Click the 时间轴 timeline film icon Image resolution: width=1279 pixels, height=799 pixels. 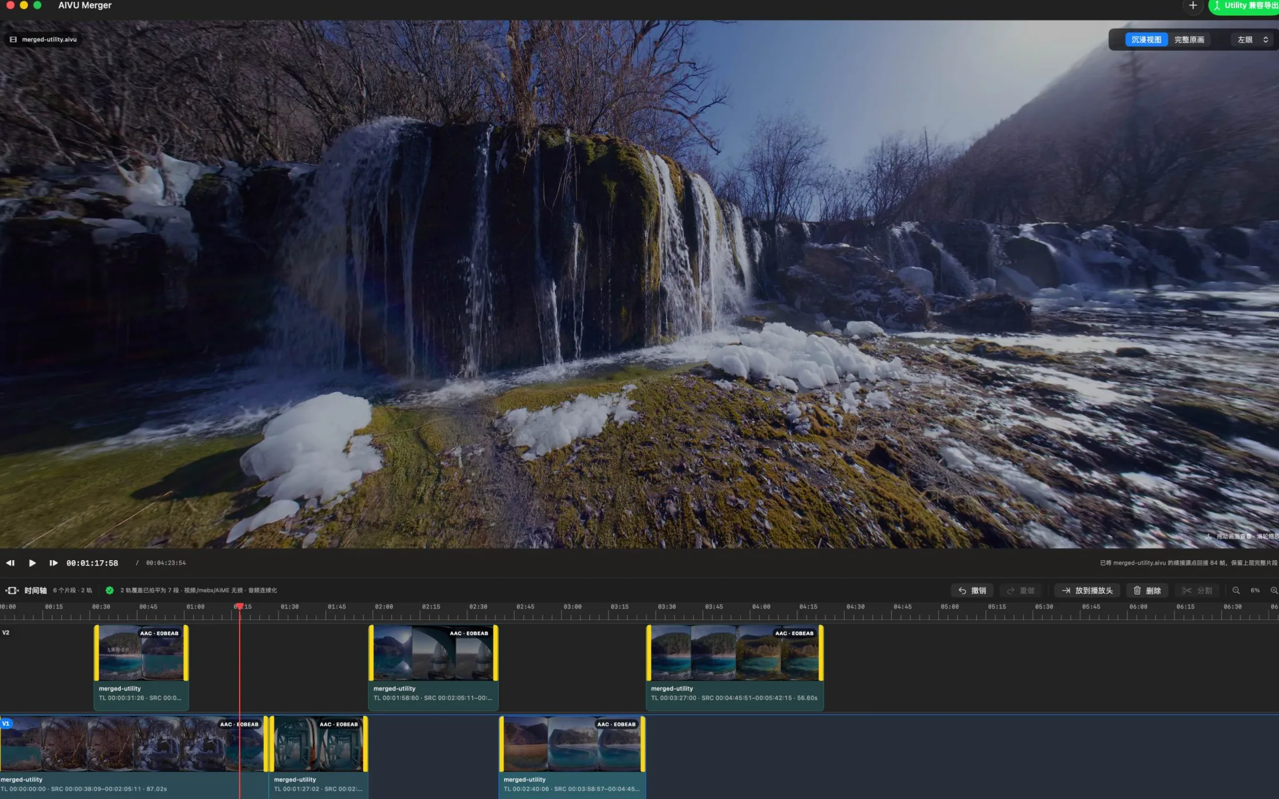coord(12,590)
